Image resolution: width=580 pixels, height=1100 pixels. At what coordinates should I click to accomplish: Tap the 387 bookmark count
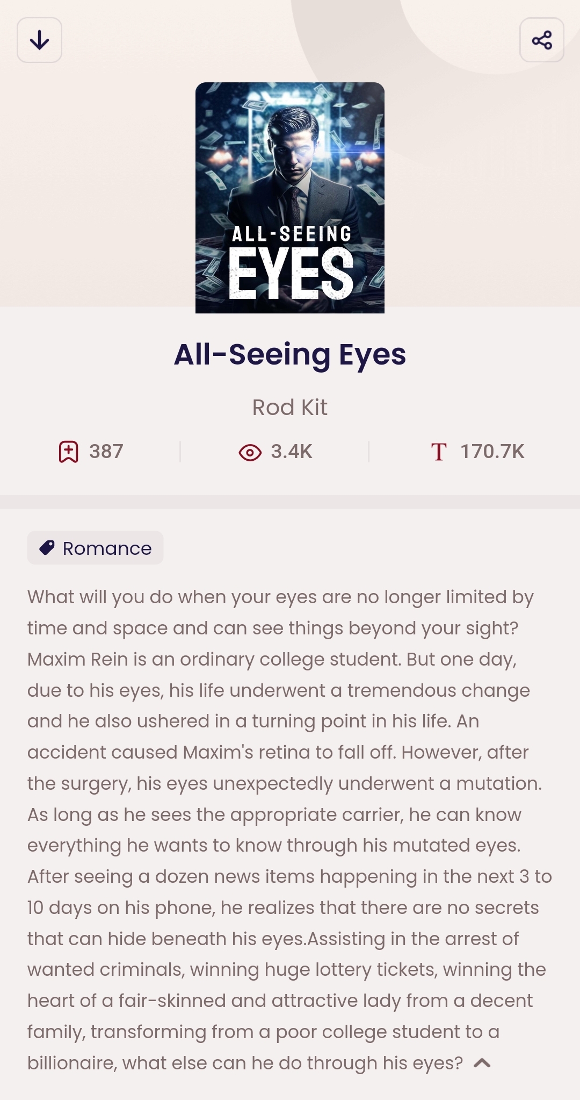coord(106,452)
